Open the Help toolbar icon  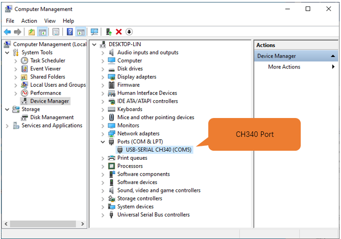point(70,32)
